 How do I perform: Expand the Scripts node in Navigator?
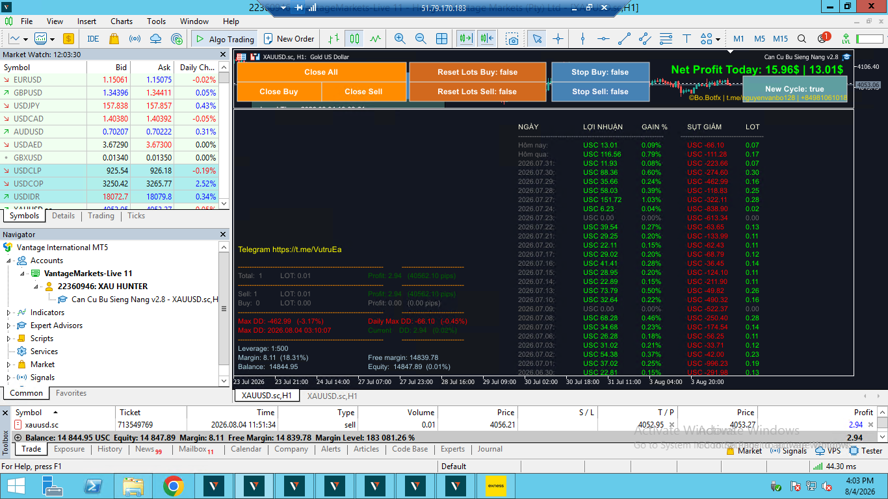point(9,339)
